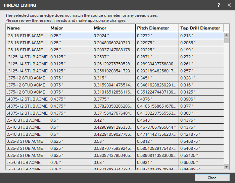
Task: Select the Tap Drill 0.2055" cell
Action: click(x=201, y=43)
